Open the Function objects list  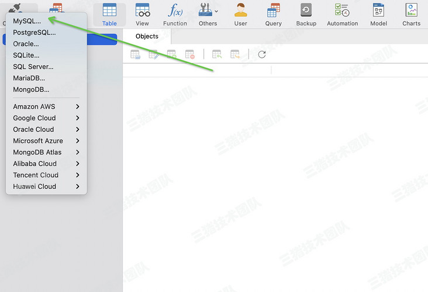[175, 15]
